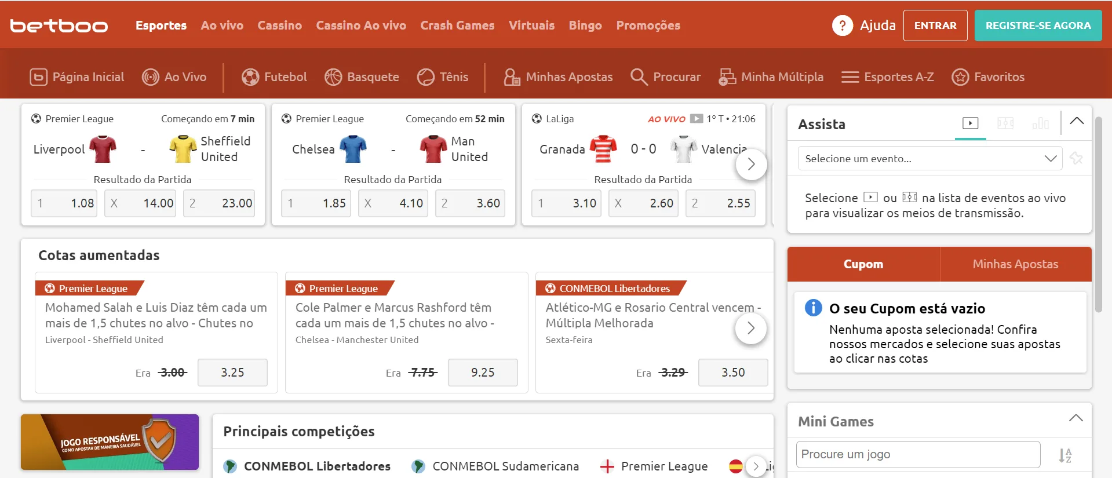Collapse the Mini Games panel
The image size is (1112, 478).
click(x=1076, y=418)
